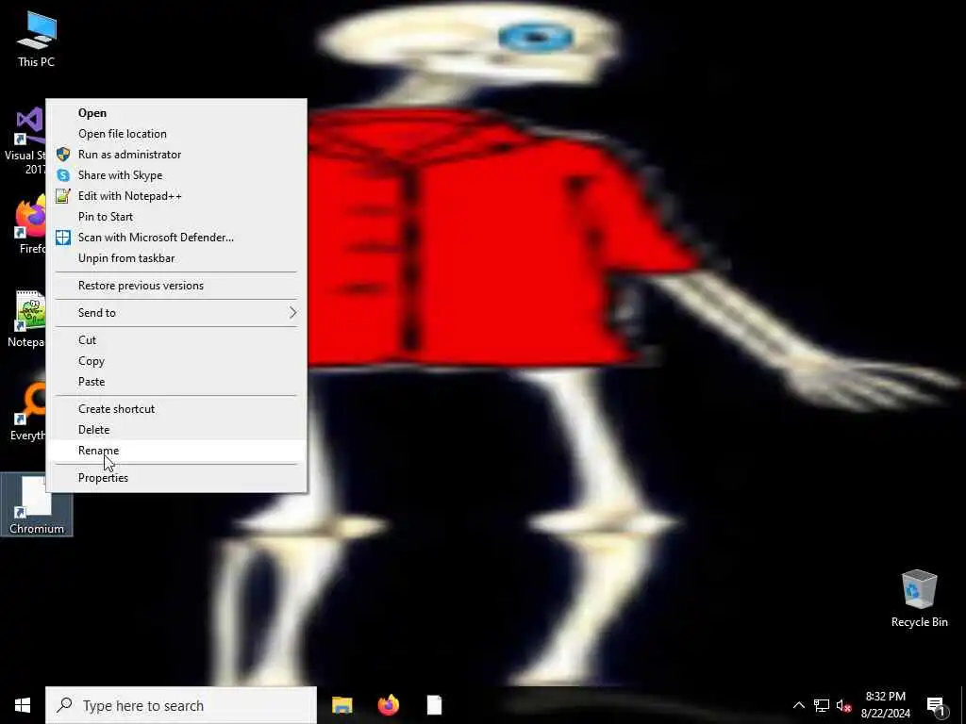Screen dimensions: 966x724
Task: Select Share with Skype
Action: (x=176, y=174)
